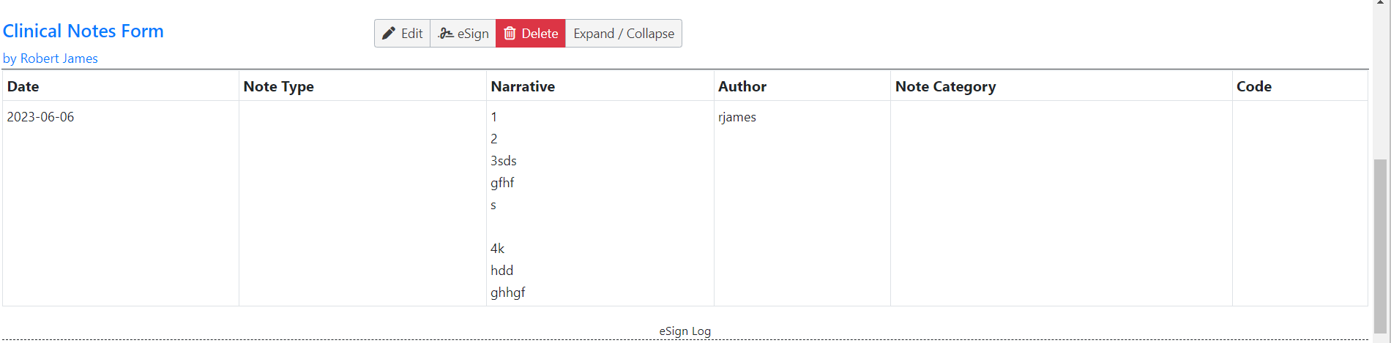Click the '3sds' narrative line
1391x343 pixels.
pos(504,161)
